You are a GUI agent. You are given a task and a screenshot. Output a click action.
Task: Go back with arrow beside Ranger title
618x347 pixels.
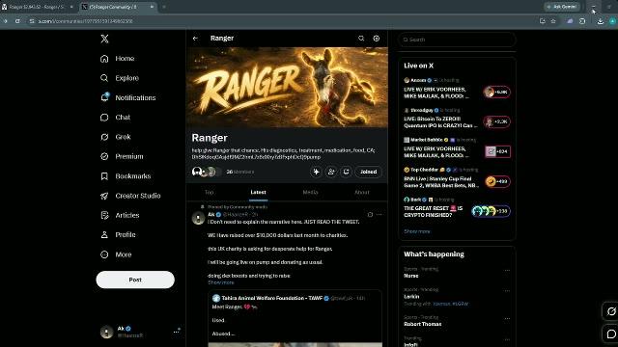point(195,39)
